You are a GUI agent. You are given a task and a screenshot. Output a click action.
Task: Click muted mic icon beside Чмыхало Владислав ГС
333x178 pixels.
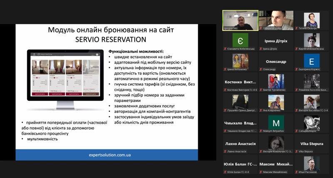tap(225, 131)
